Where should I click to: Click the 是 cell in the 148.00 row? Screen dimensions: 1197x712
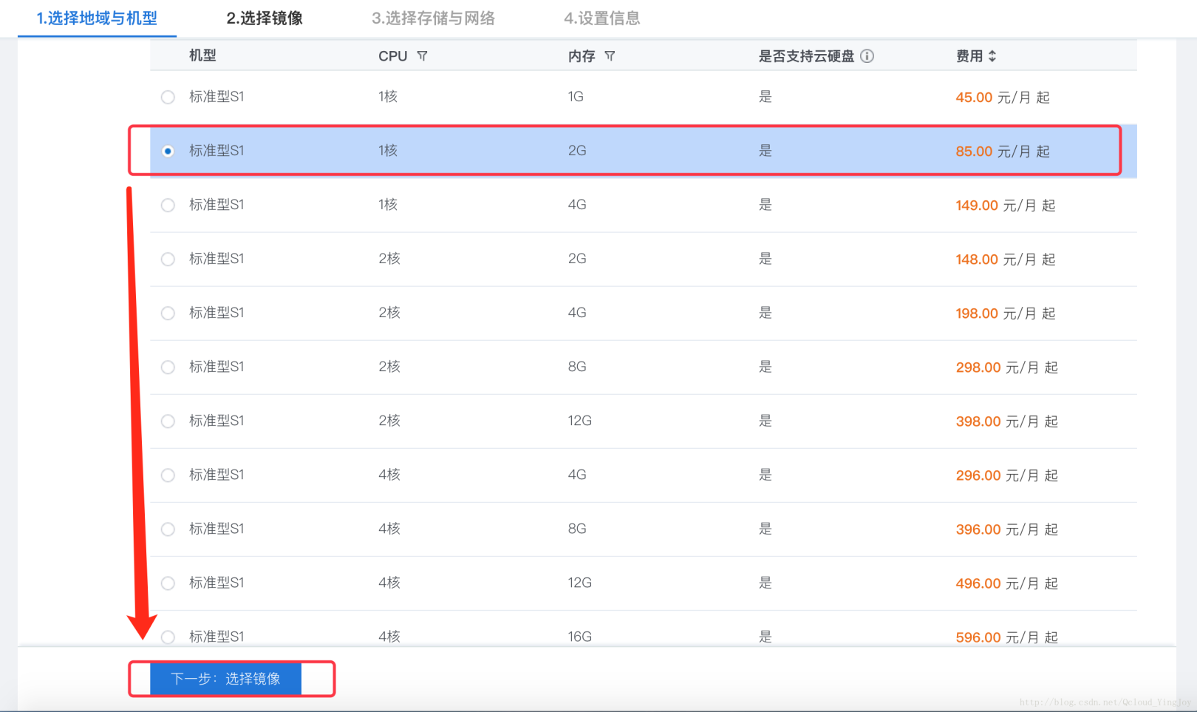pos(765,259)
